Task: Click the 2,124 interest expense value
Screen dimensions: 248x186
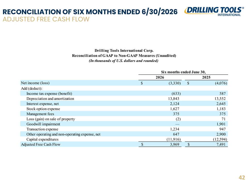Action: click(175, 104)
